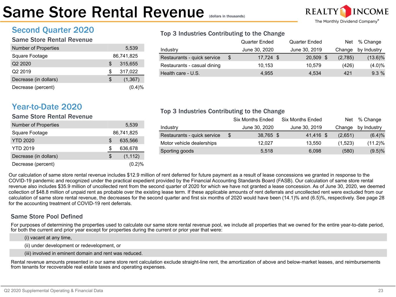Click the Q2 2019 revenue value 317,022
Viewport: 396px width, 297px height.
[x=129, y=72]
